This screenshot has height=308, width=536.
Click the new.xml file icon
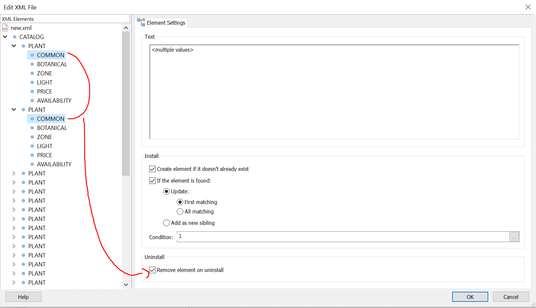coord(5,28)
